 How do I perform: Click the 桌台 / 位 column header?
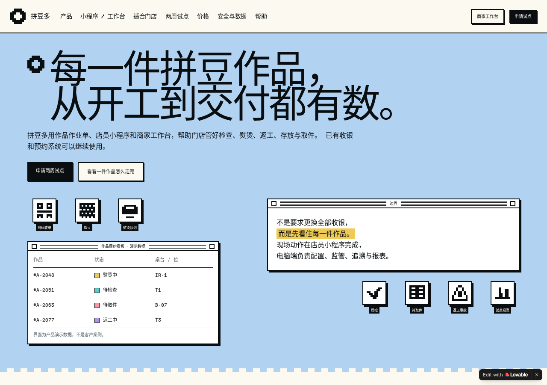coord(167,260)
